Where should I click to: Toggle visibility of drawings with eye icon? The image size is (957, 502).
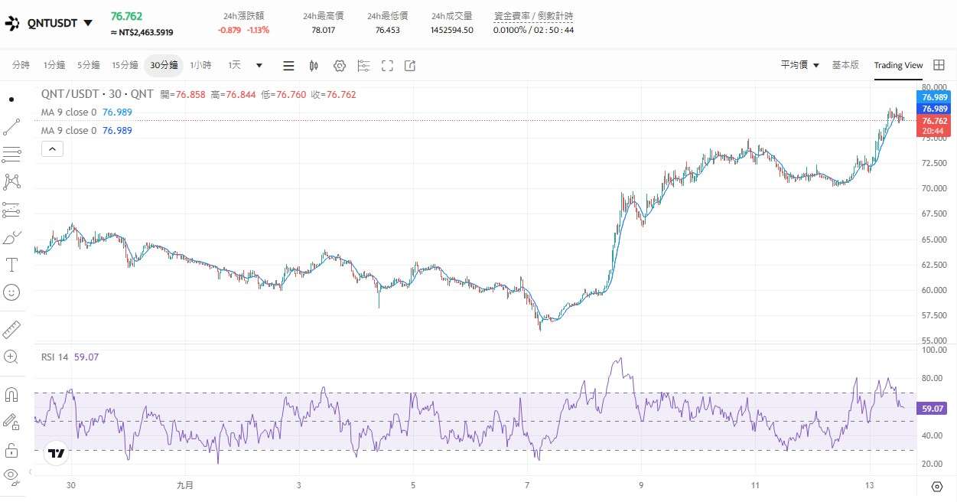[x=11, y=474]
